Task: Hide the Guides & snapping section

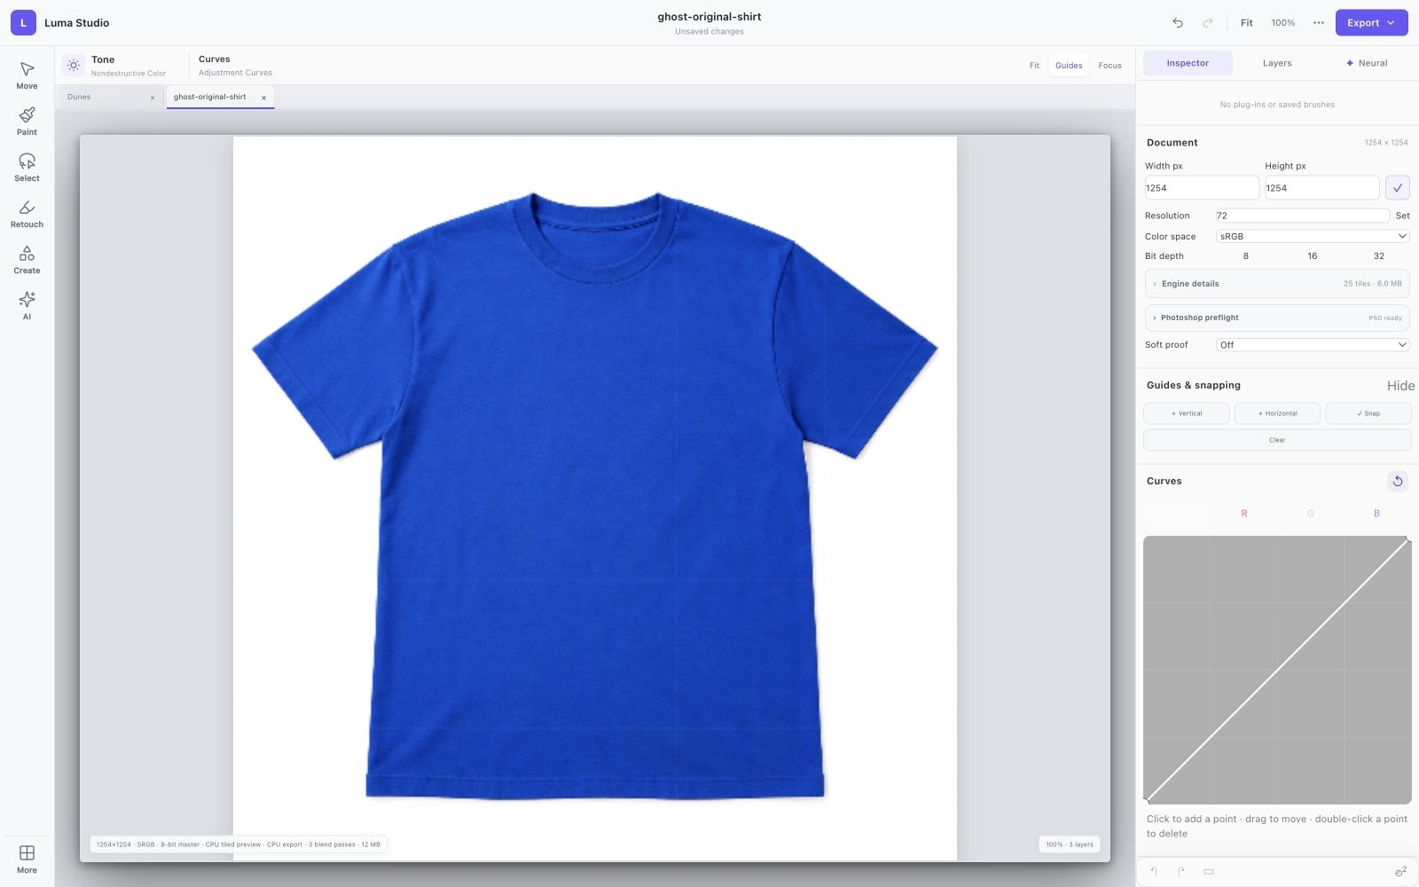Action: 1400,386
